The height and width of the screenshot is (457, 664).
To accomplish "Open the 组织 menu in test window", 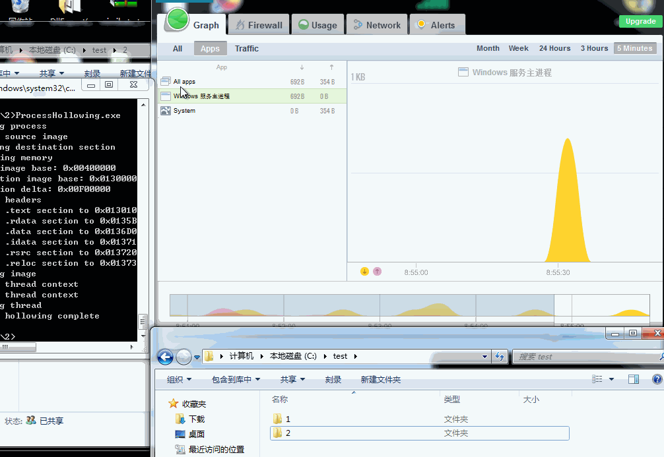I will (179, 380).
